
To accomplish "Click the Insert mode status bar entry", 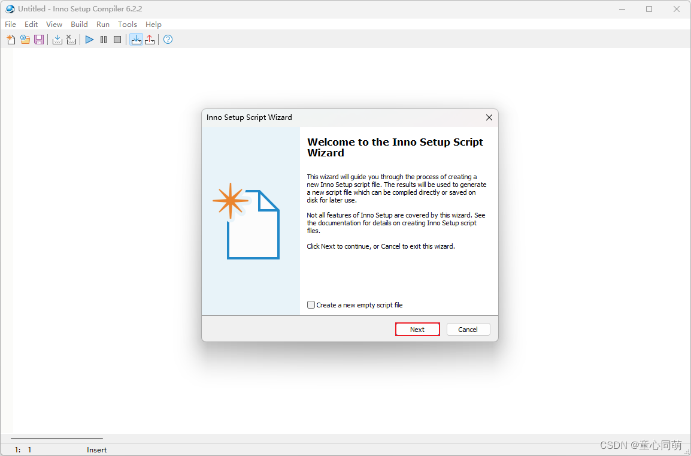I will coord(97,450).
